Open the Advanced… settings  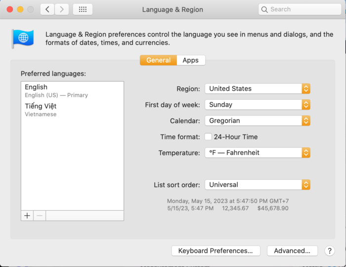pyautogui.click(x=292, y=251)
